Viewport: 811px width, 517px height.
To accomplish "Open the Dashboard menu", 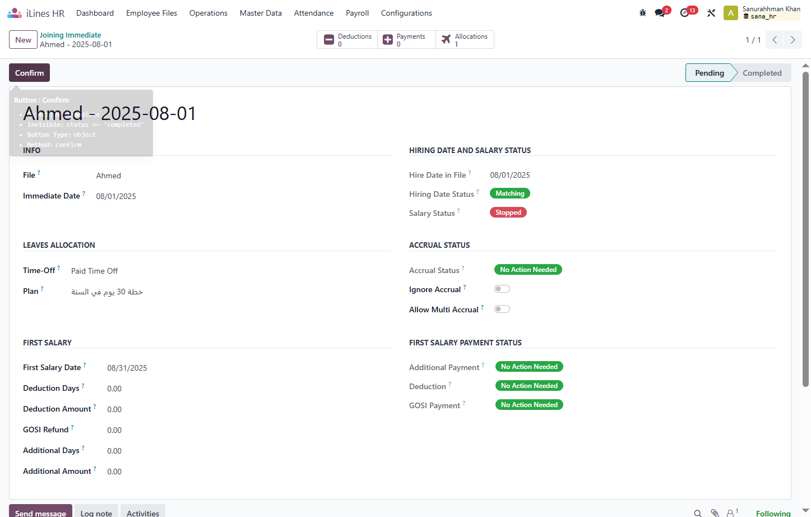I will tap(95, 13).
